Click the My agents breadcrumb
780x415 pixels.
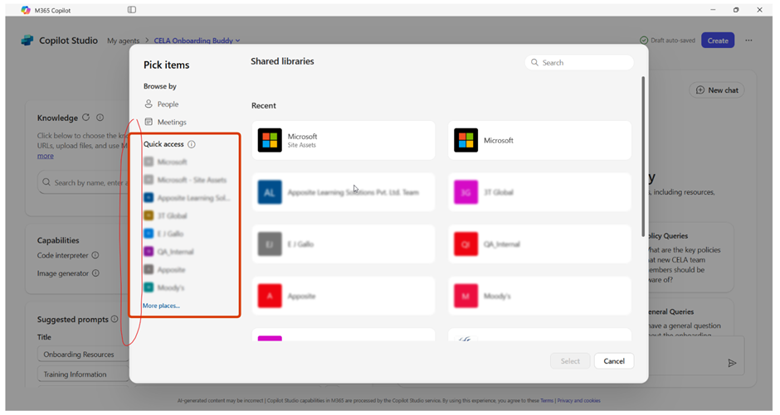[x=124, y=41]
